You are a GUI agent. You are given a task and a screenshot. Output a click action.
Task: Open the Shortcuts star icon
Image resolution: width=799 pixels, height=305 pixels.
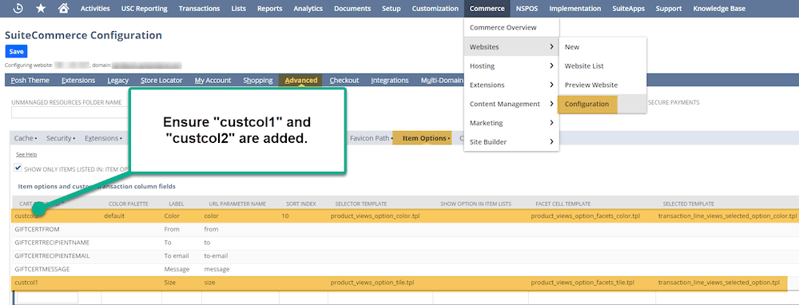41,8
